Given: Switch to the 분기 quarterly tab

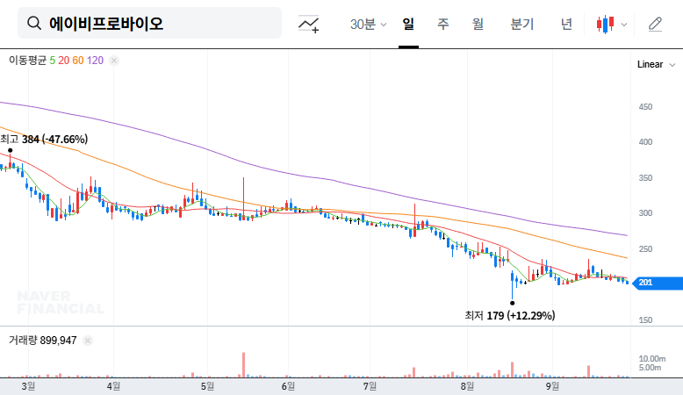Looking at the screenshot, I should coord(521,24).
